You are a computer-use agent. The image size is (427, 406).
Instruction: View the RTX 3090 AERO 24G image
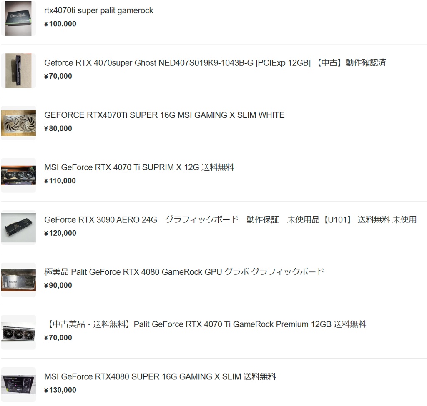(18, 228)
